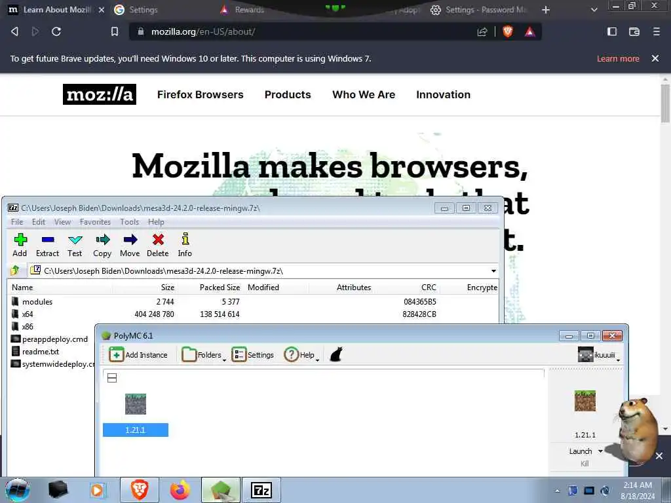The image size is (671, 503).
Task: Open the Brave Wallet icon
Action: point(634,31)
